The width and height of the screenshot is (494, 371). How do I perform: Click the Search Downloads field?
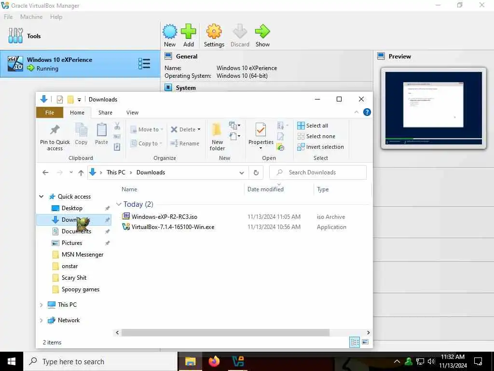pos(318,172)
